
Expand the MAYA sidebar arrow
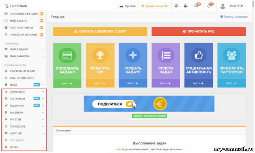coord(43,85)
